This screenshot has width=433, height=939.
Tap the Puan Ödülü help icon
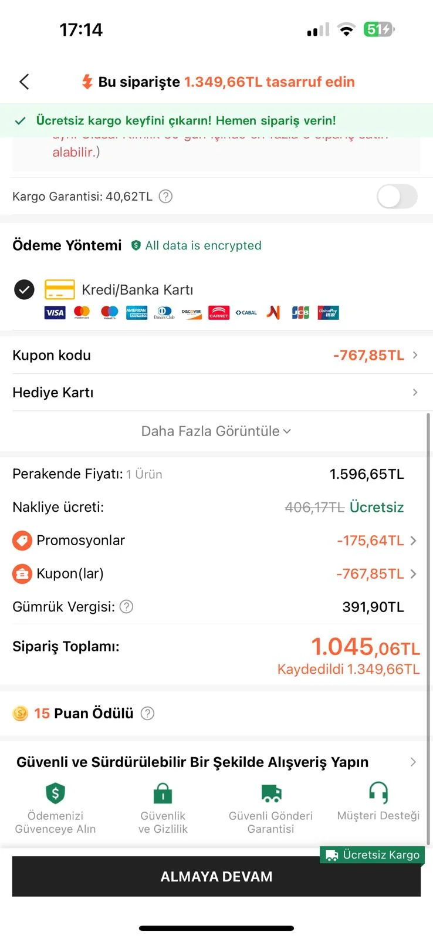(148, 713)
